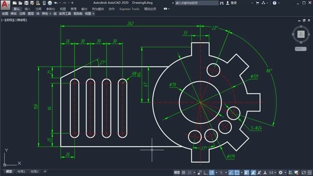
Task: Open the workspace settings gear in status bar
Action: (x=280, y=173)
